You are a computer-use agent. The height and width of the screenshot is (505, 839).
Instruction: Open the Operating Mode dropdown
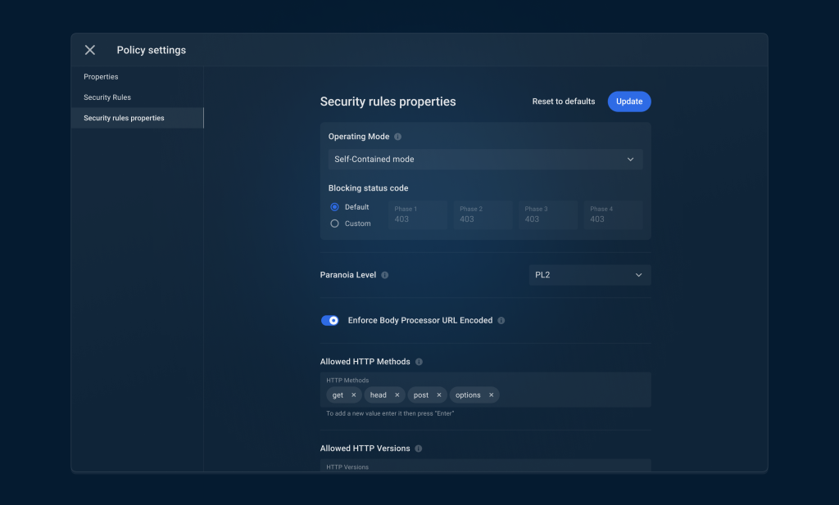click(x=485, y=160)
